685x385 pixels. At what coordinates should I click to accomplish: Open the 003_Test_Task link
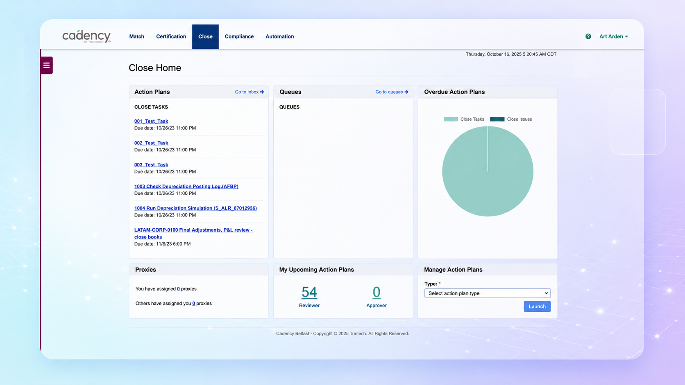[x=151, y=164]
